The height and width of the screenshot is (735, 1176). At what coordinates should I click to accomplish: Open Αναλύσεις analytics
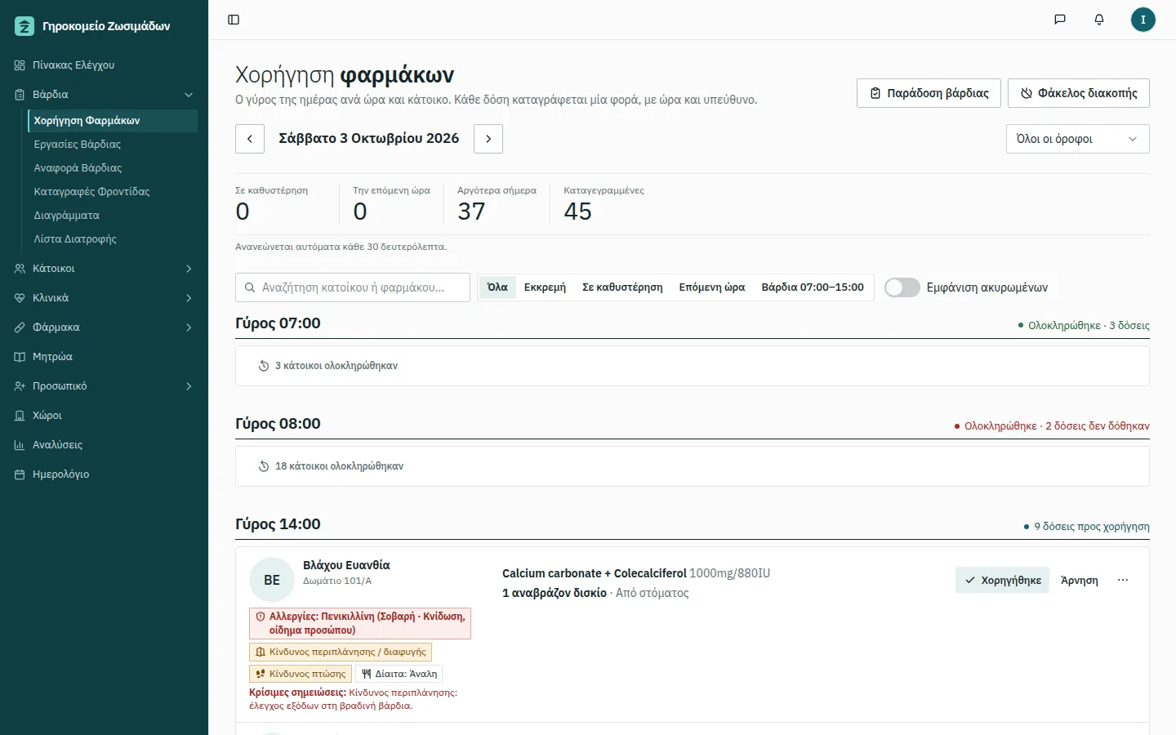point(104,445)
